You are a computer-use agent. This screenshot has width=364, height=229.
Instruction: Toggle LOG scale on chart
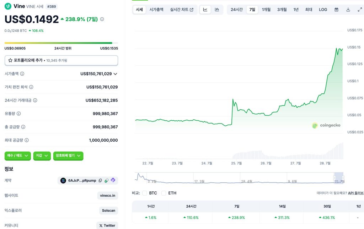tap(323, 10)
